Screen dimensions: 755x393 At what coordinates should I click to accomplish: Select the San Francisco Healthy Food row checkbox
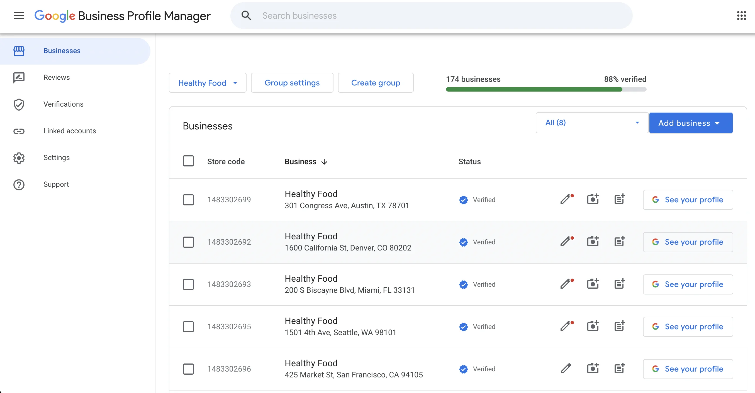click(x=188, y=369)
